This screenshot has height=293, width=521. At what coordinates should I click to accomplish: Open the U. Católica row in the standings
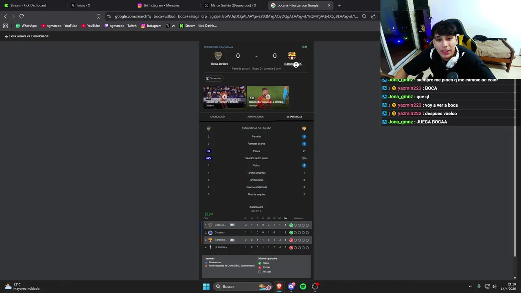tap(256, 247)
